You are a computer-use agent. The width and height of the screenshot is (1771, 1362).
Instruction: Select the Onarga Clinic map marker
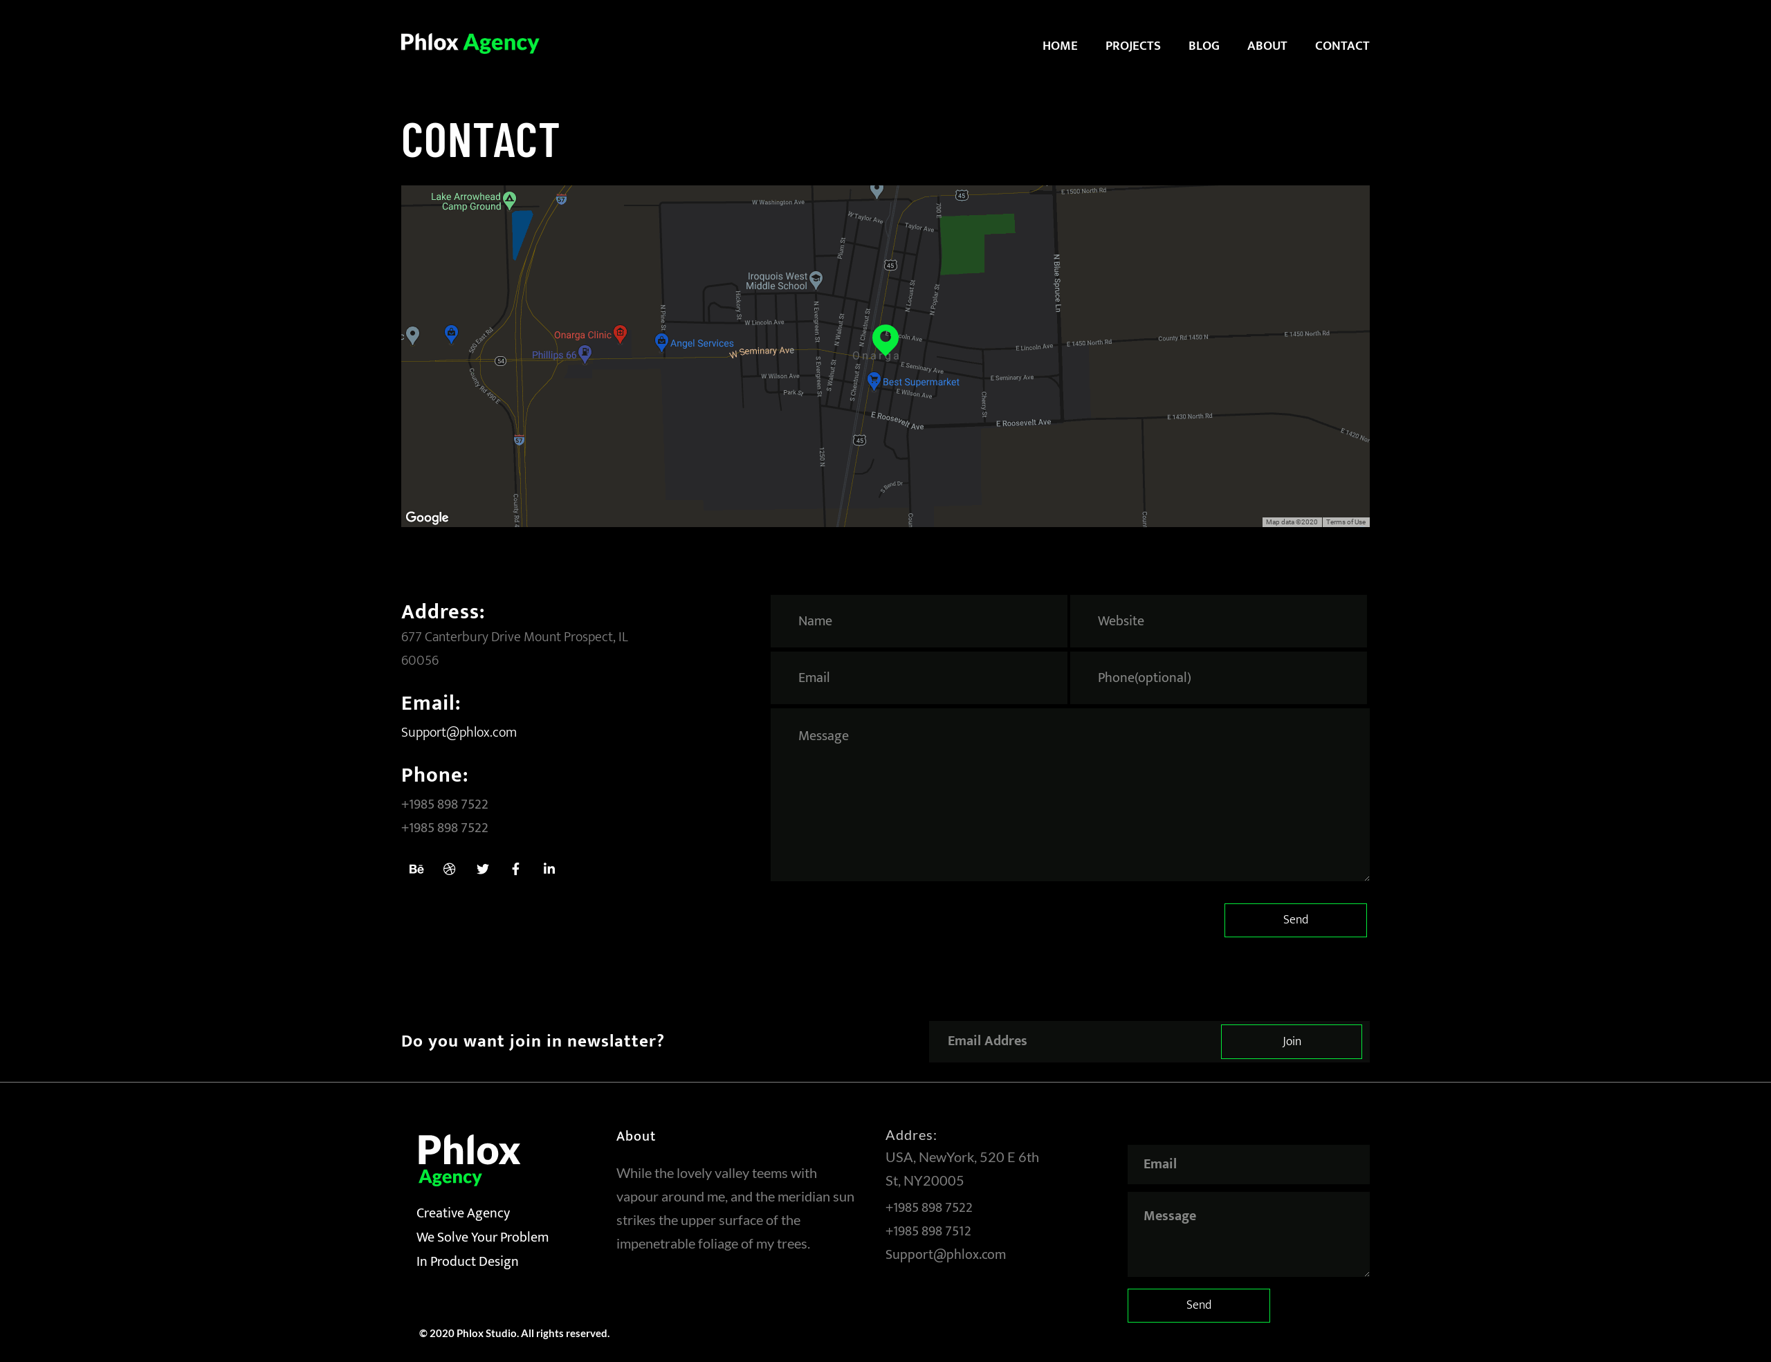click(620, 333)
